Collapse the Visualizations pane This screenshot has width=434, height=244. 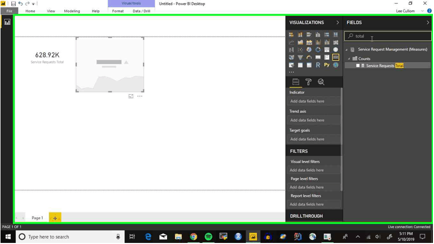pos(337,22)
